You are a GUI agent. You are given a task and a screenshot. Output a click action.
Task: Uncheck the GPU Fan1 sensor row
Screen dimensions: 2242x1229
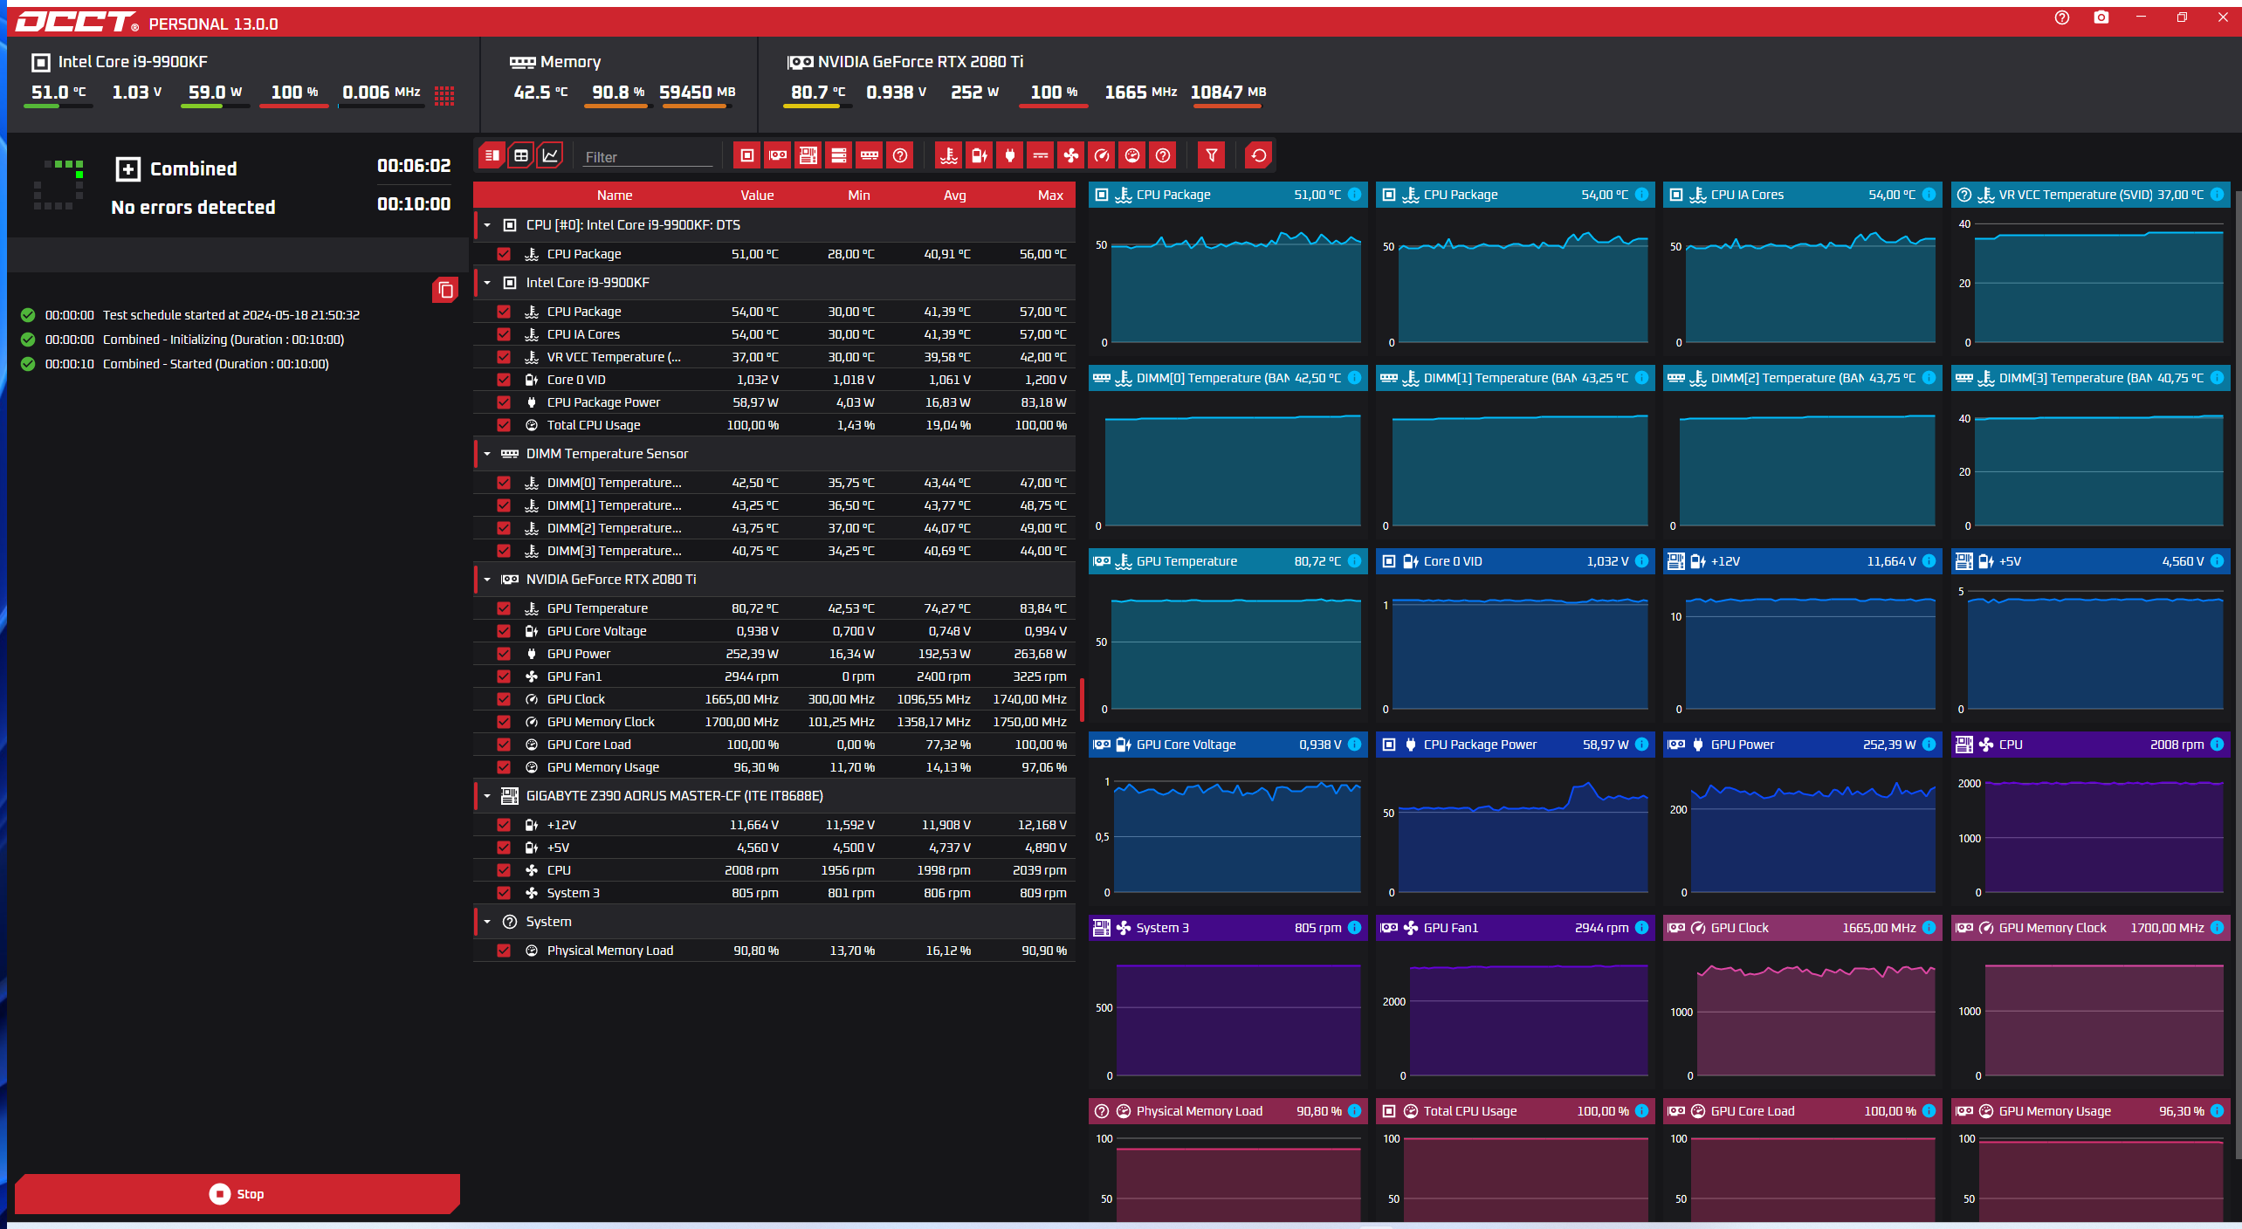pos(504,676)
